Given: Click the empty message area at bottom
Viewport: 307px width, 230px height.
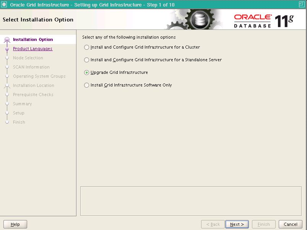Looking at the screenshot, I should click(x=191, y=201).
